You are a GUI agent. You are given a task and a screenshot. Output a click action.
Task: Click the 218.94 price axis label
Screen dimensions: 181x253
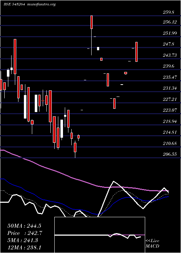[x=170, y=121]
